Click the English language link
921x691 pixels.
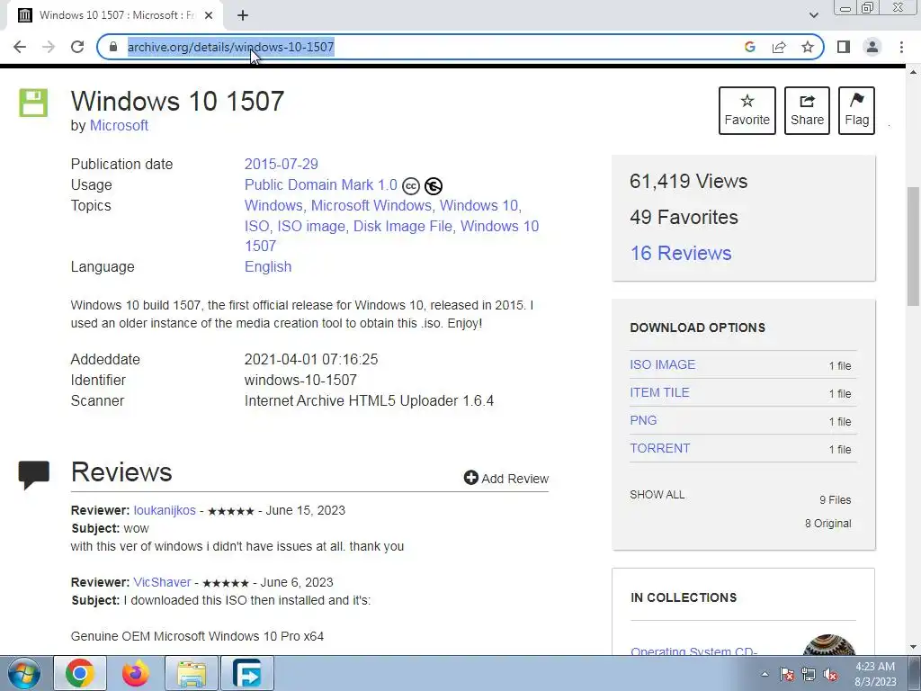click(268, 266)
